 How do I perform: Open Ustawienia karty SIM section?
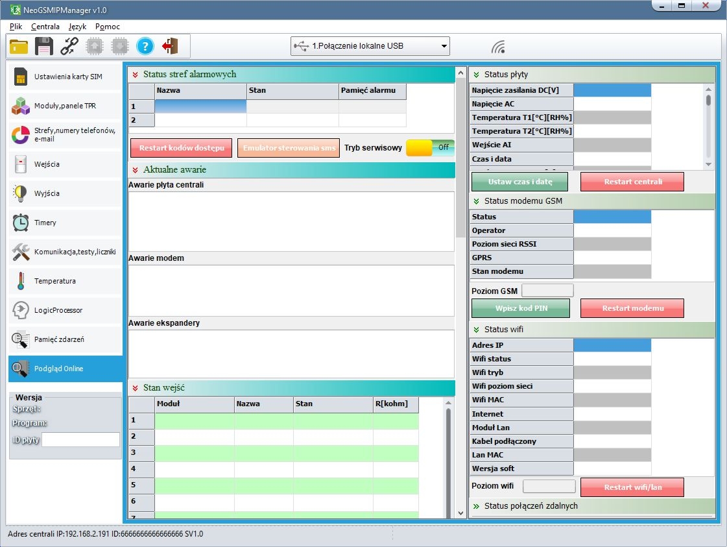[65, 77]
